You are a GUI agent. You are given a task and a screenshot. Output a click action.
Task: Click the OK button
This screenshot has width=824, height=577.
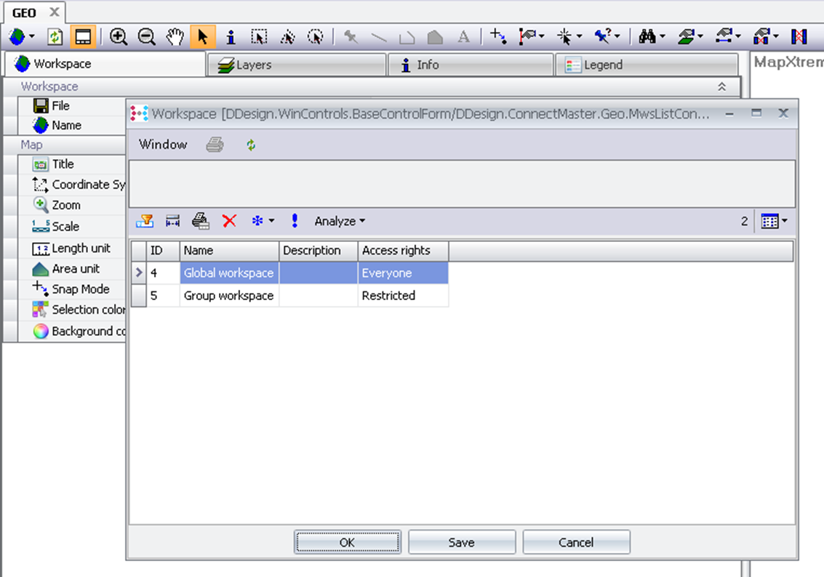(348, 542)
